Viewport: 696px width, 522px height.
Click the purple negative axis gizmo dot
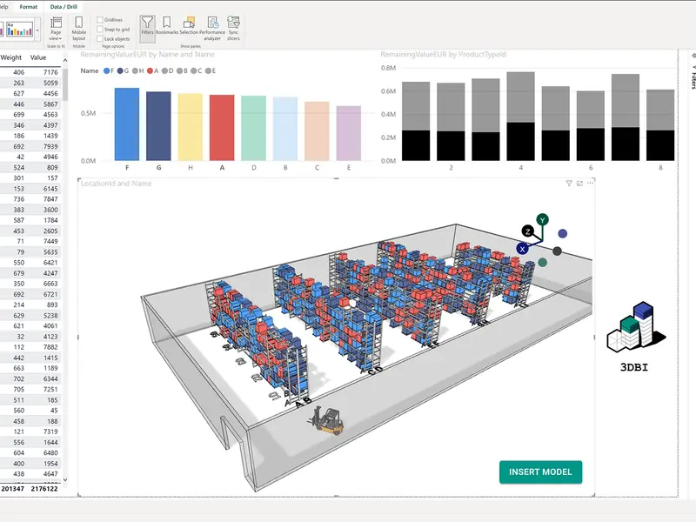tap(562, 233)
